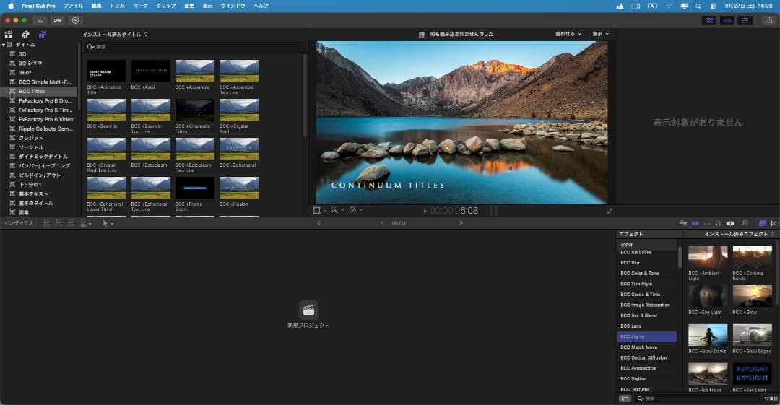Open the installed titles filter dropdown
The height and width of the screenshot is (405, 780).
(x=116, y=34)
